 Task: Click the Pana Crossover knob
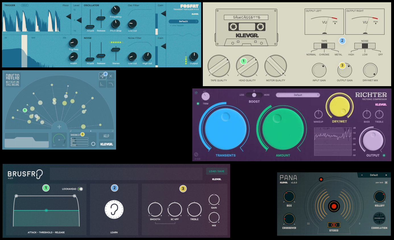tap(289, 219)
